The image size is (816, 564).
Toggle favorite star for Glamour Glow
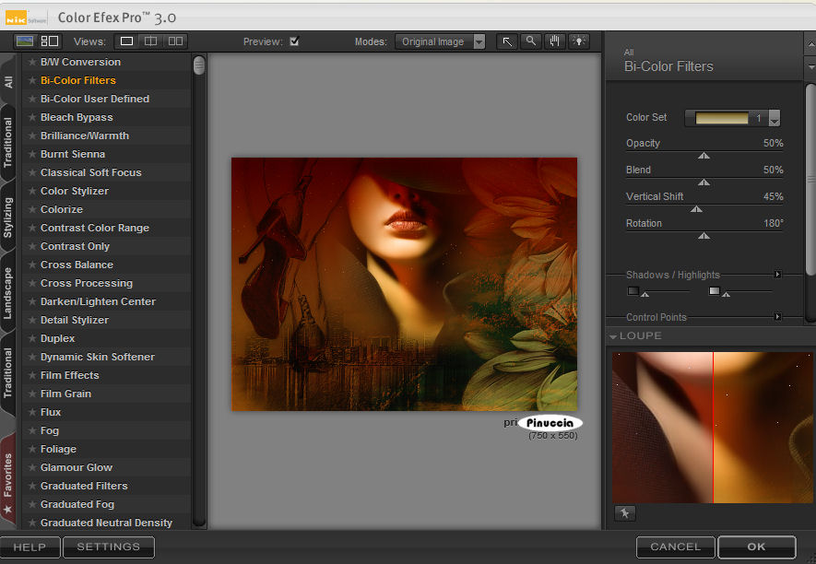click(31, 468)
